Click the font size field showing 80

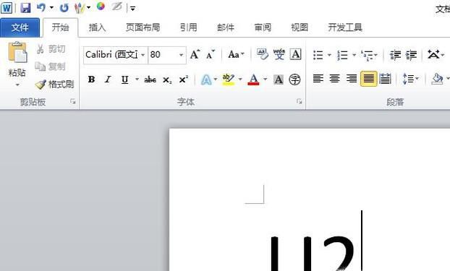[163, 55]
